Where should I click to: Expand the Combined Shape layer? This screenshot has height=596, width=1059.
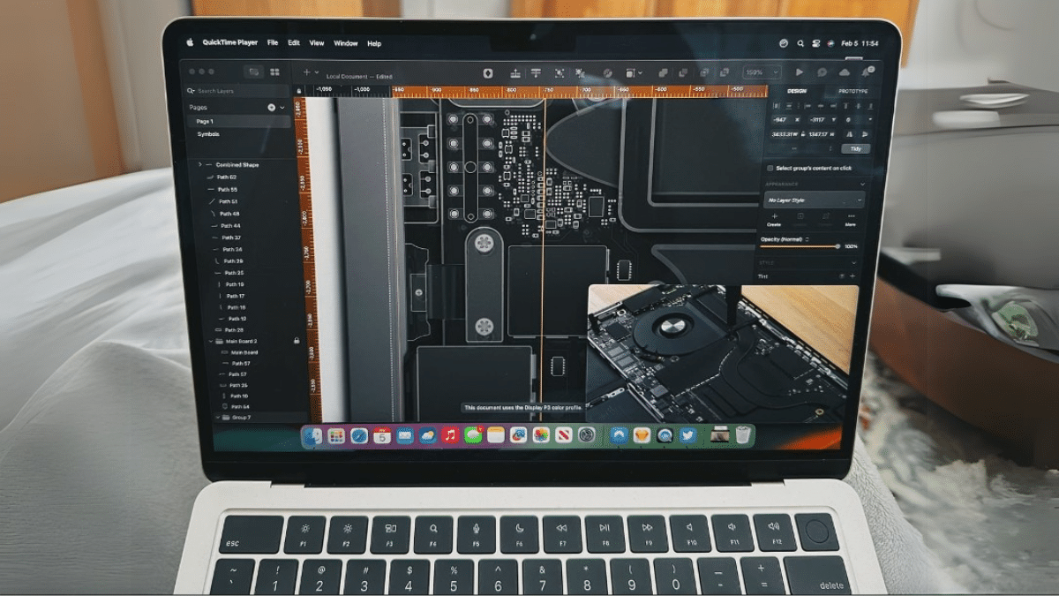(x=200, y=165)
